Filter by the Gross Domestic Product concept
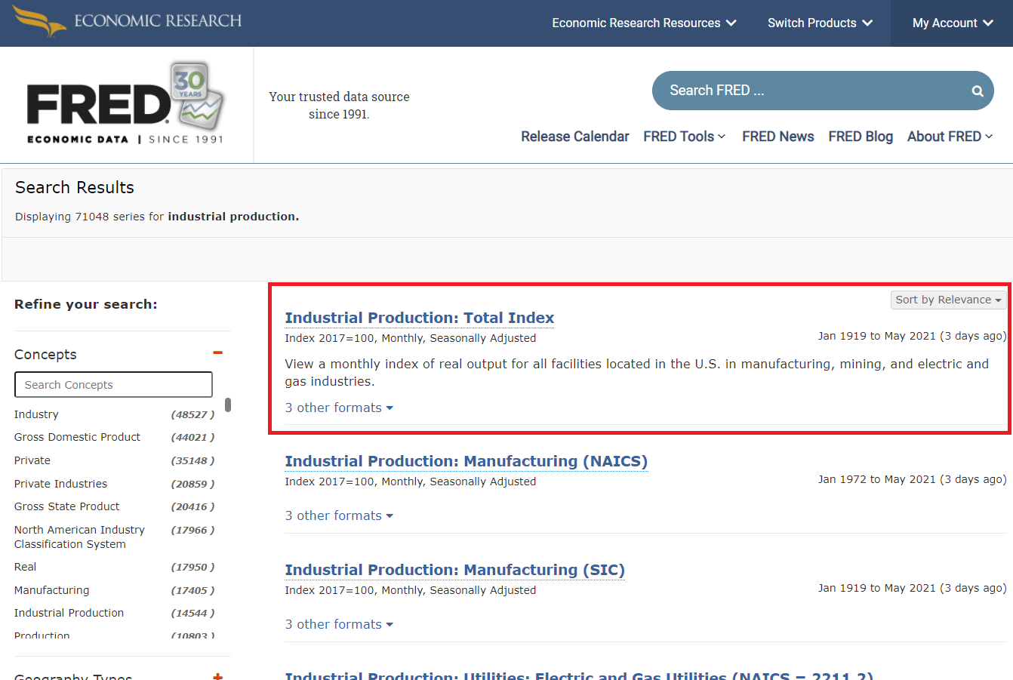Image resolution: width=1013 pixels, height=680 pixels. coord(77,437)
